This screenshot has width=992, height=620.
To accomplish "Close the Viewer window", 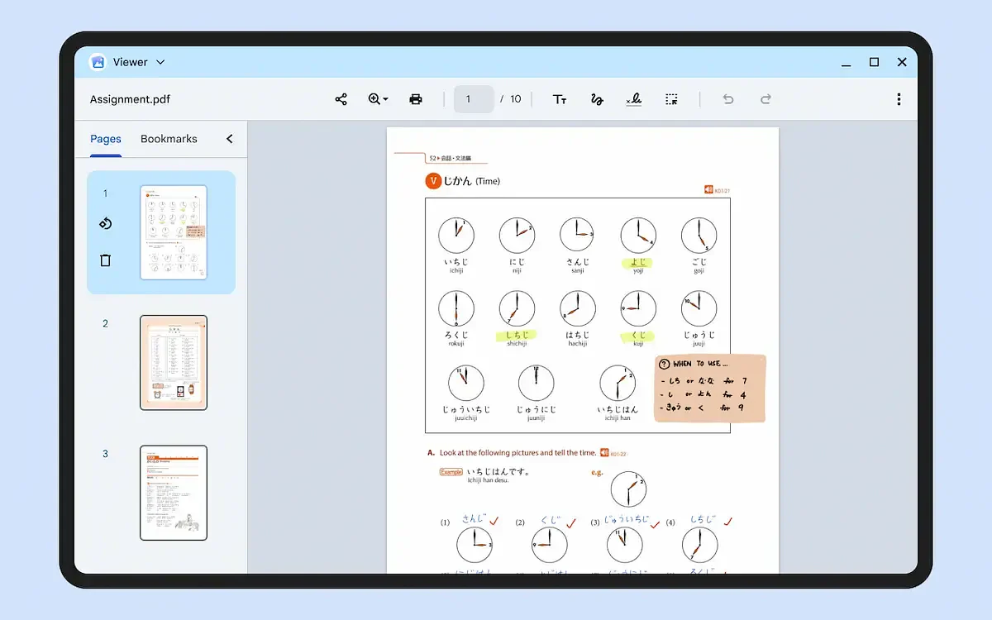I will tap(902, 62).
